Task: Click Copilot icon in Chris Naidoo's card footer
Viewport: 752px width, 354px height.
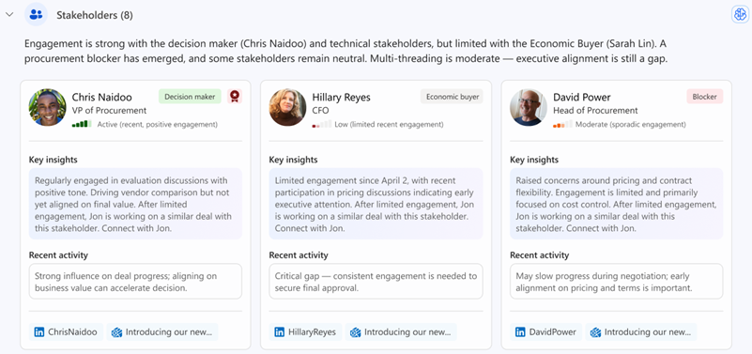Action: (116, 332)
